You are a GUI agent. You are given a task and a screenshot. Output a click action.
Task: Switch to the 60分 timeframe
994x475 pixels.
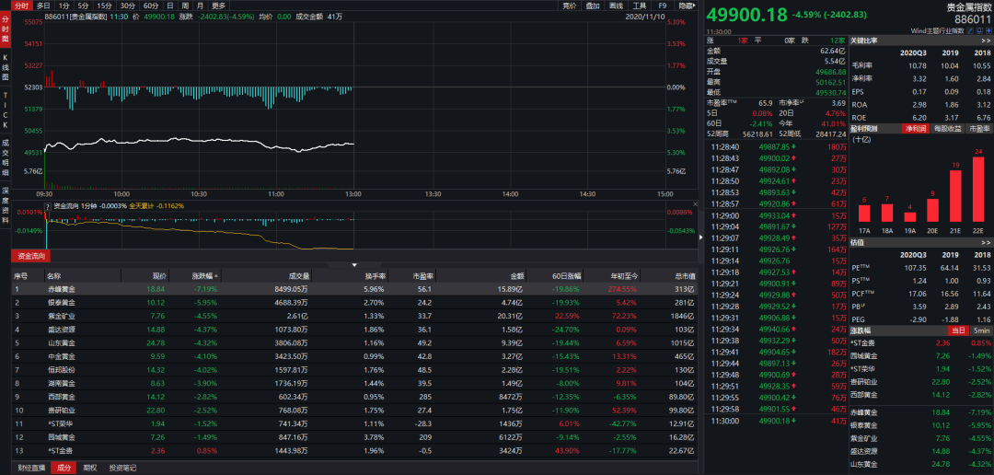[x=151, y=6]
